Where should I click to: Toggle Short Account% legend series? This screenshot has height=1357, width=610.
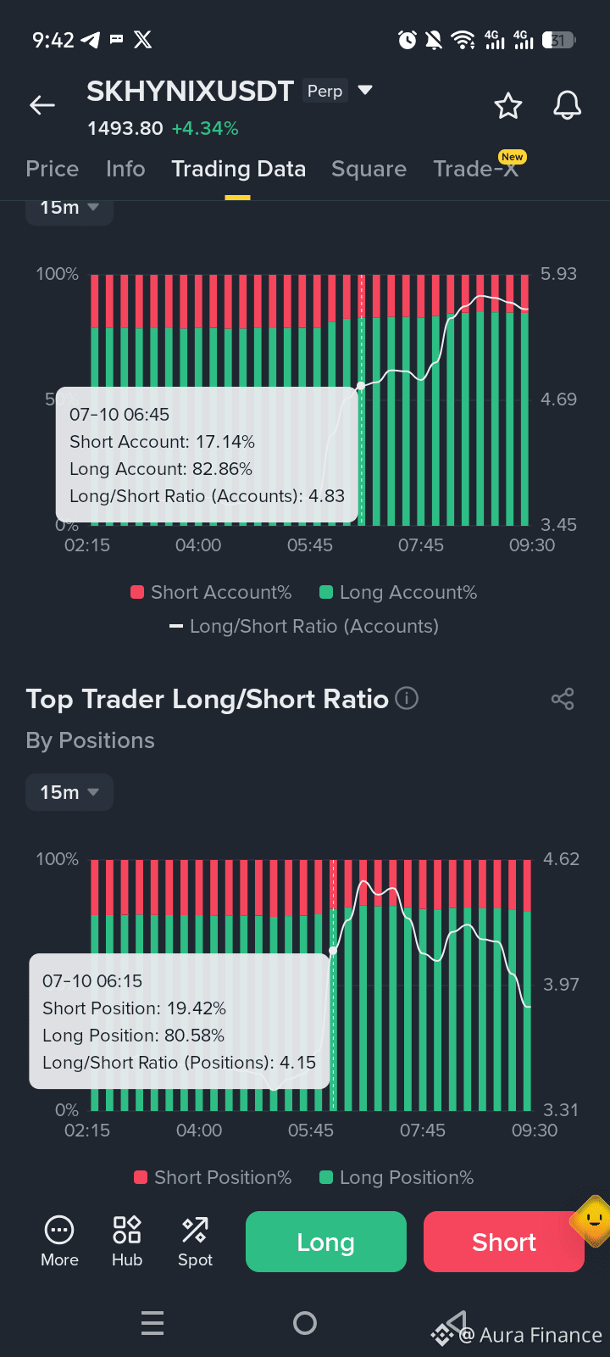[211, 592]
